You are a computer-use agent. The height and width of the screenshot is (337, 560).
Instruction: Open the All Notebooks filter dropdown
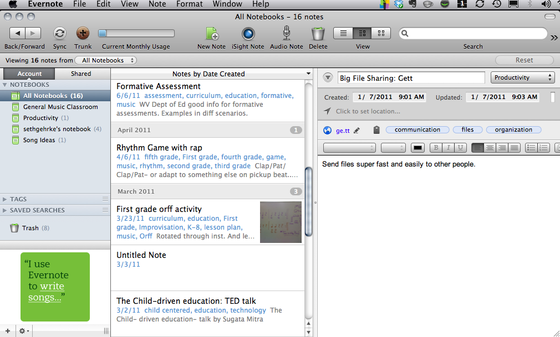coord(106,60)
